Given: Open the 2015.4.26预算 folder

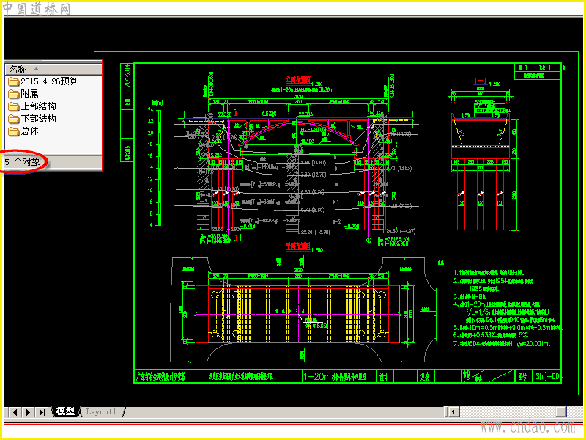Looking at the screenshot, I should click(x=43, y=81).
